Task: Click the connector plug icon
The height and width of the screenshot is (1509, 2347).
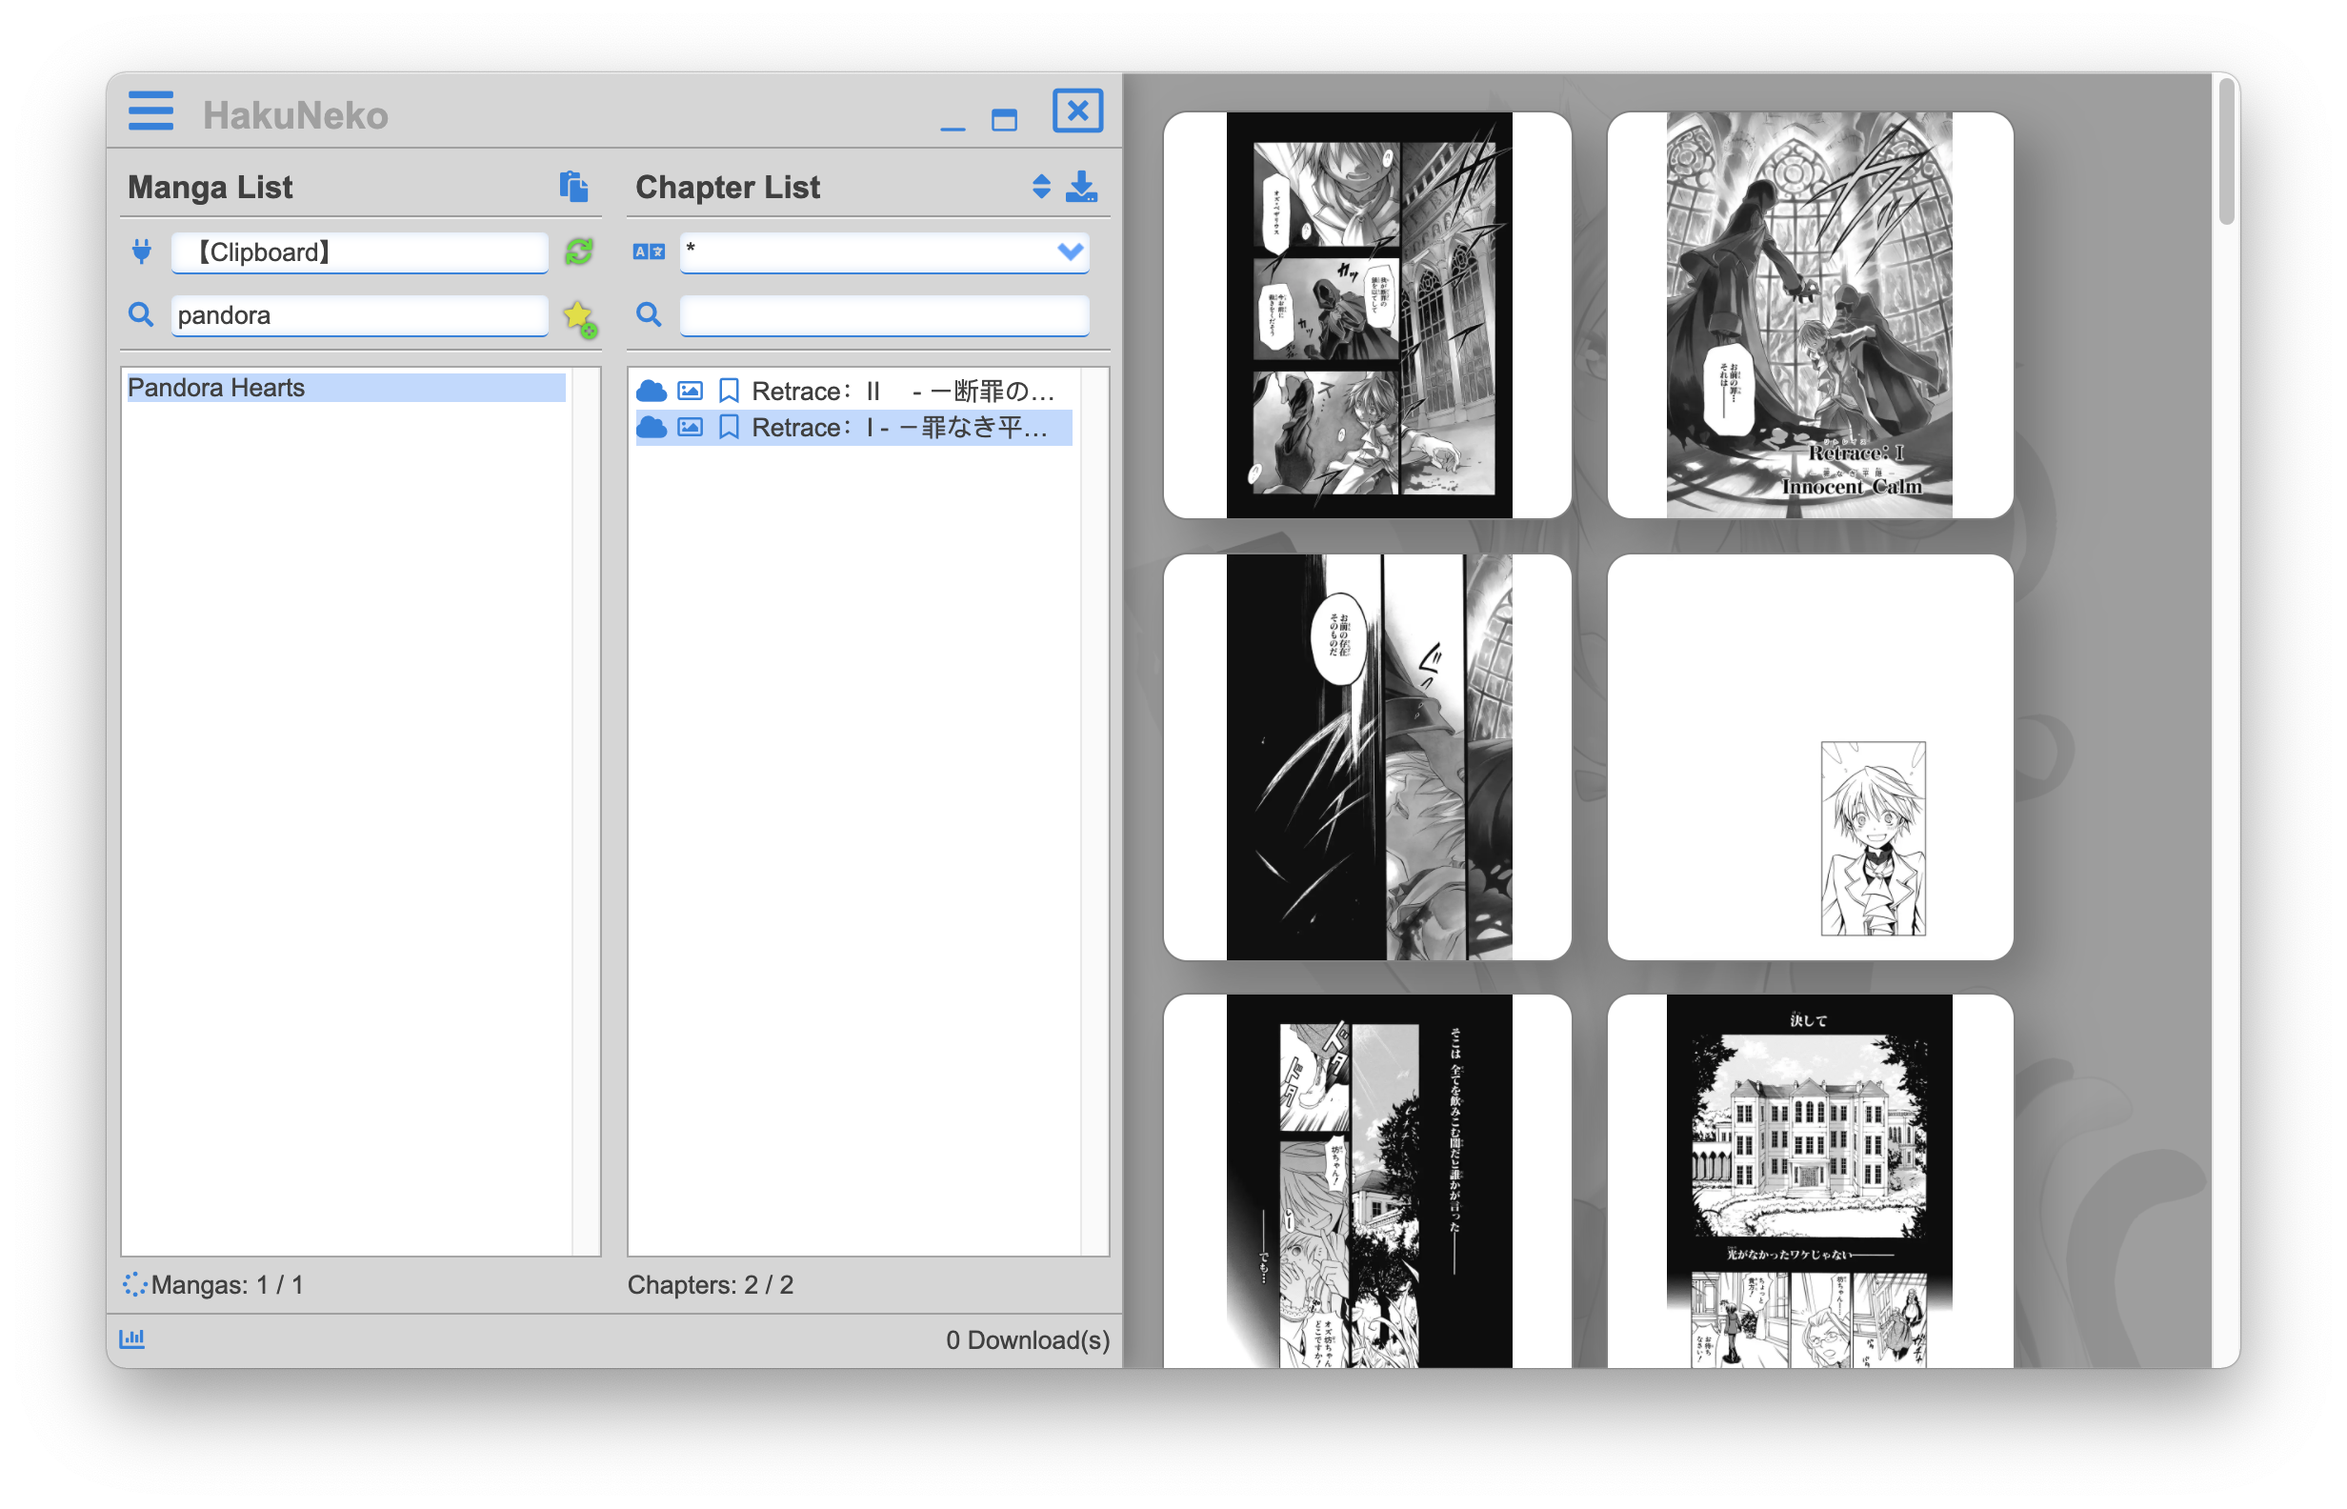Action: [142, 251]
